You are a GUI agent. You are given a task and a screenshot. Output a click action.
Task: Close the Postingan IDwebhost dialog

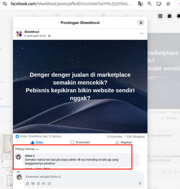click(141, 23)
